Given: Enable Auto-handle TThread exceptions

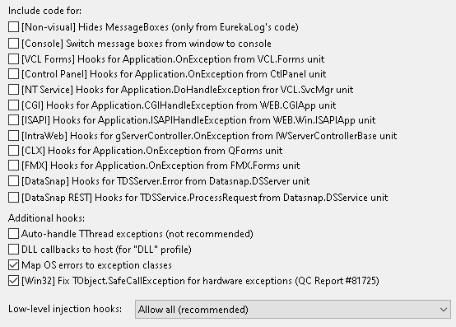Looking at the screenshot, I should point(13,234).
